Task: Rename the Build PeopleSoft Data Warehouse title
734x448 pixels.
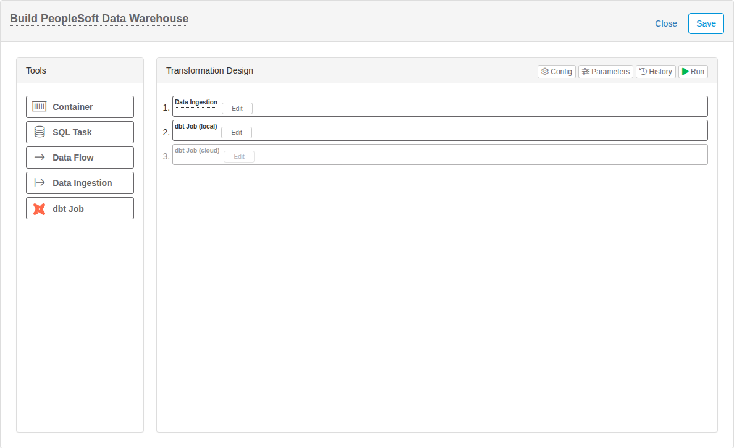Action: click(x=99, y=19)
